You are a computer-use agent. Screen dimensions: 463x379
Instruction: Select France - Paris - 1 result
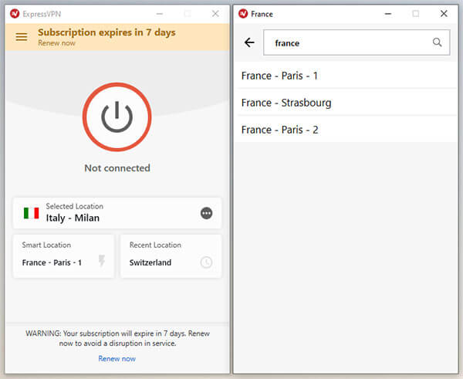coord(346,76)
